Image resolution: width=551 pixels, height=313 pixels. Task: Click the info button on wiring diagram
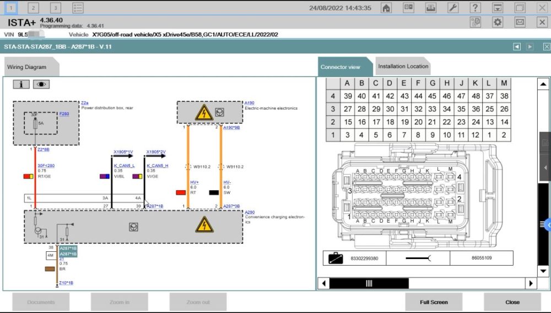click(x=21, y=84)
